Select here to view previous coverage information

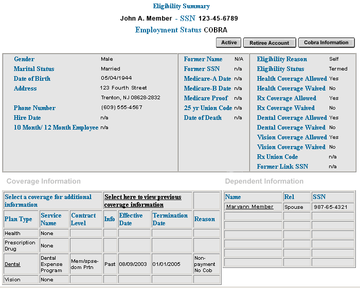(x=142, y=201)
